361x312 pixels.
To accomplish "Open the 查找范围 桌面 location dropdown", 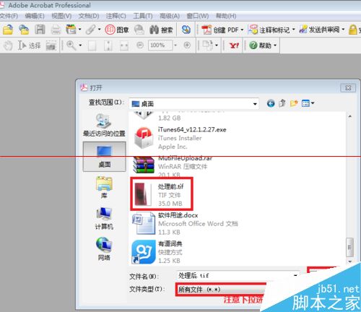I will pyautogui.click(x=194, y=104).
